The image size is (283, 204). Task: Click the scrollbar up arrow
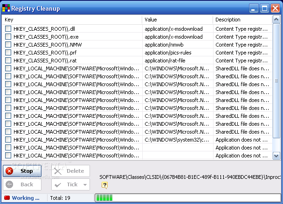point(276,20)
